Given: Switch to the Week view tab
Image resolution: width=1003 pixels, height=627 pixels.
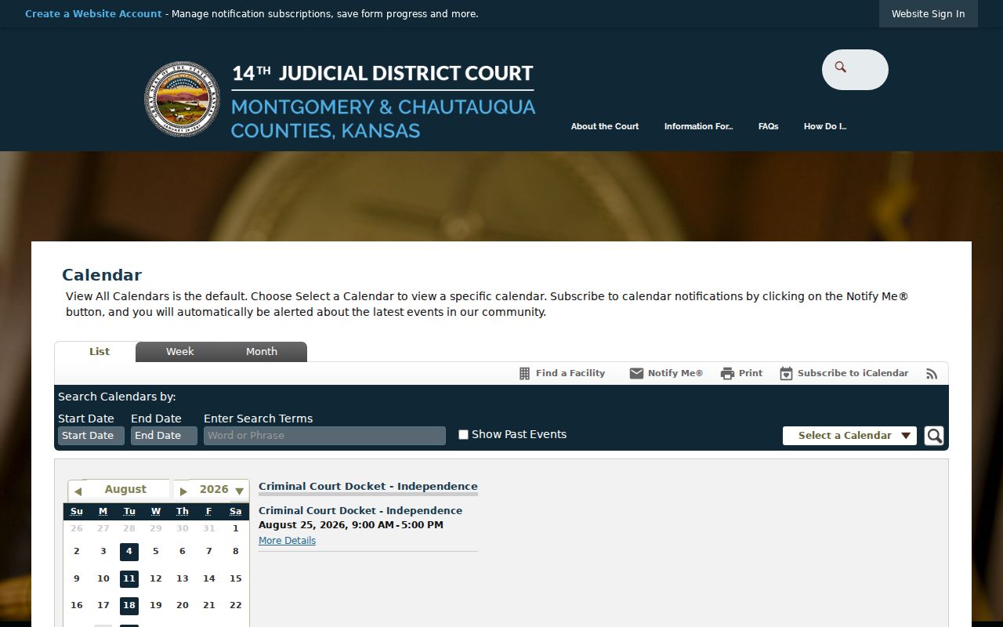Looking at the screenshot, I should click(x=179, y=352).
